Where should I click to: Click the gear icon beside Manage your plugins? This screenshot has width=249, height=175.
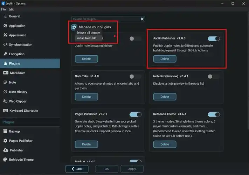click(74, 27)
